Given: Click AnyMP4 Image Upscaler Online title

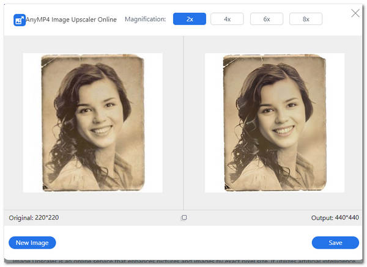Looking at the screenshot, I should click(x=71, y=20).
